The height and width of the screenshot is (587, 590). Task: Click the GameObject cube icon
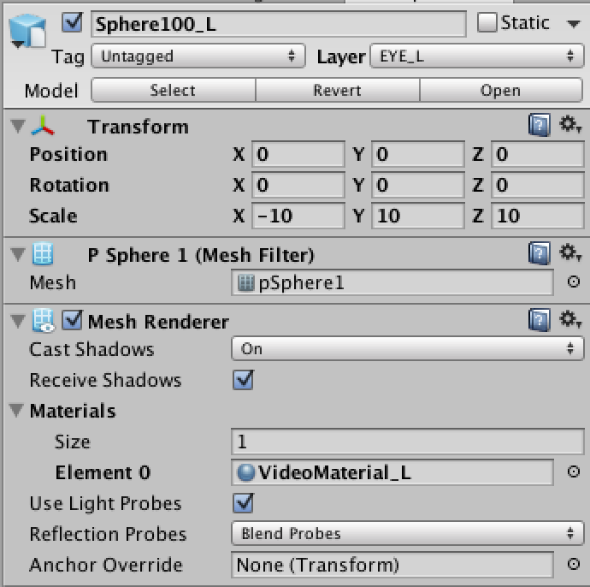pyautogui.click(x=27, y=31)
